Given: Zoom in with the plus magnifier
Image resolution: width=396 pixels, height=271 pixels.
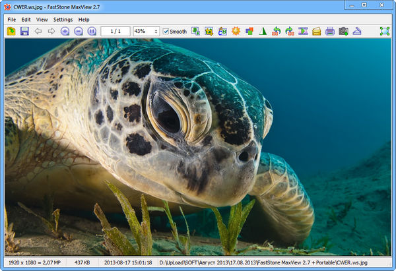Looking at the screenshot, I should tap(65, 31).
